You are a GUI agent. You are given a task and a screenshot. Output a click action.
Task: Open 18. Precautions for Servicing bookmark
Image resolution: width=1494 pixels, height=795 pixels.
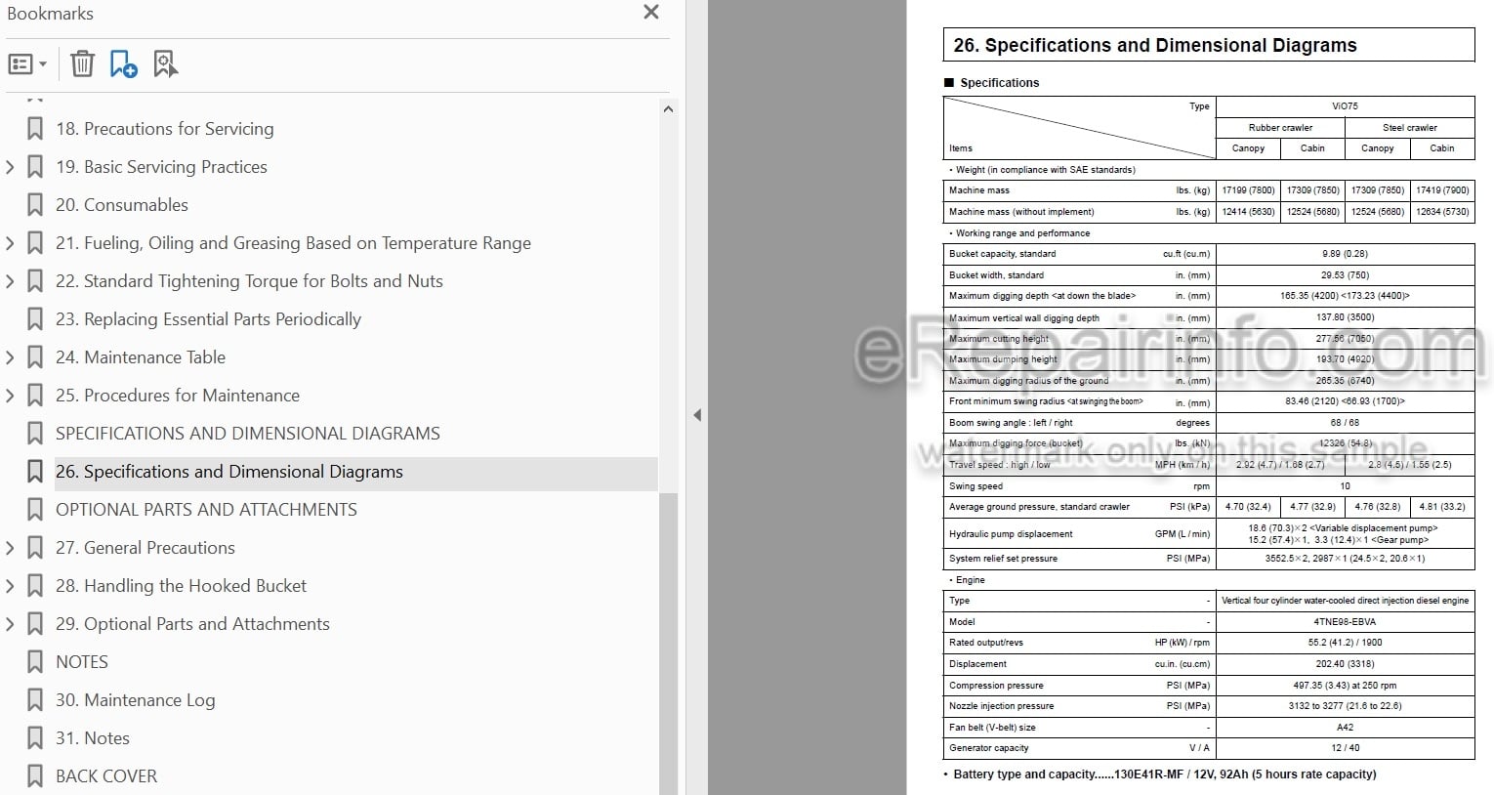[164, 129]
